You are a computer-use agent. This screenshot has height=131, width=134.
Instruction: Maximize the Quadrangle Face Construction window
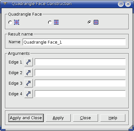click(121, 4)
